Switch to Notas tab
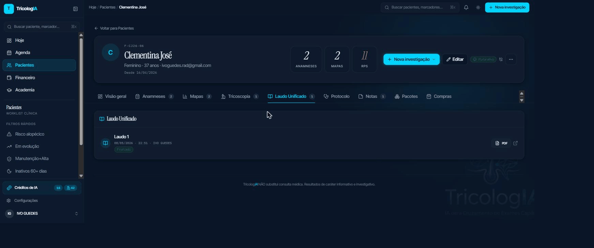594x248 pixels. pyautogui.click(x=372, y=96)
